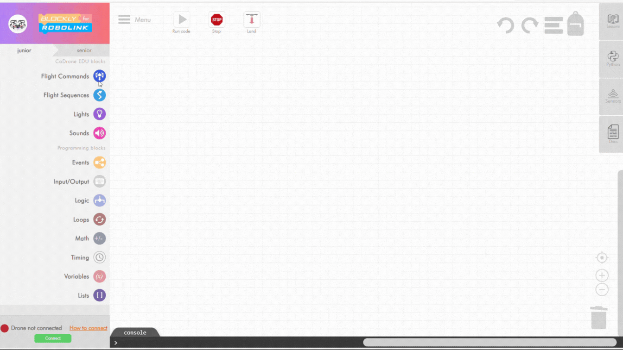
Task: Expand the Variables block category
Action: (x=99, y=276)
